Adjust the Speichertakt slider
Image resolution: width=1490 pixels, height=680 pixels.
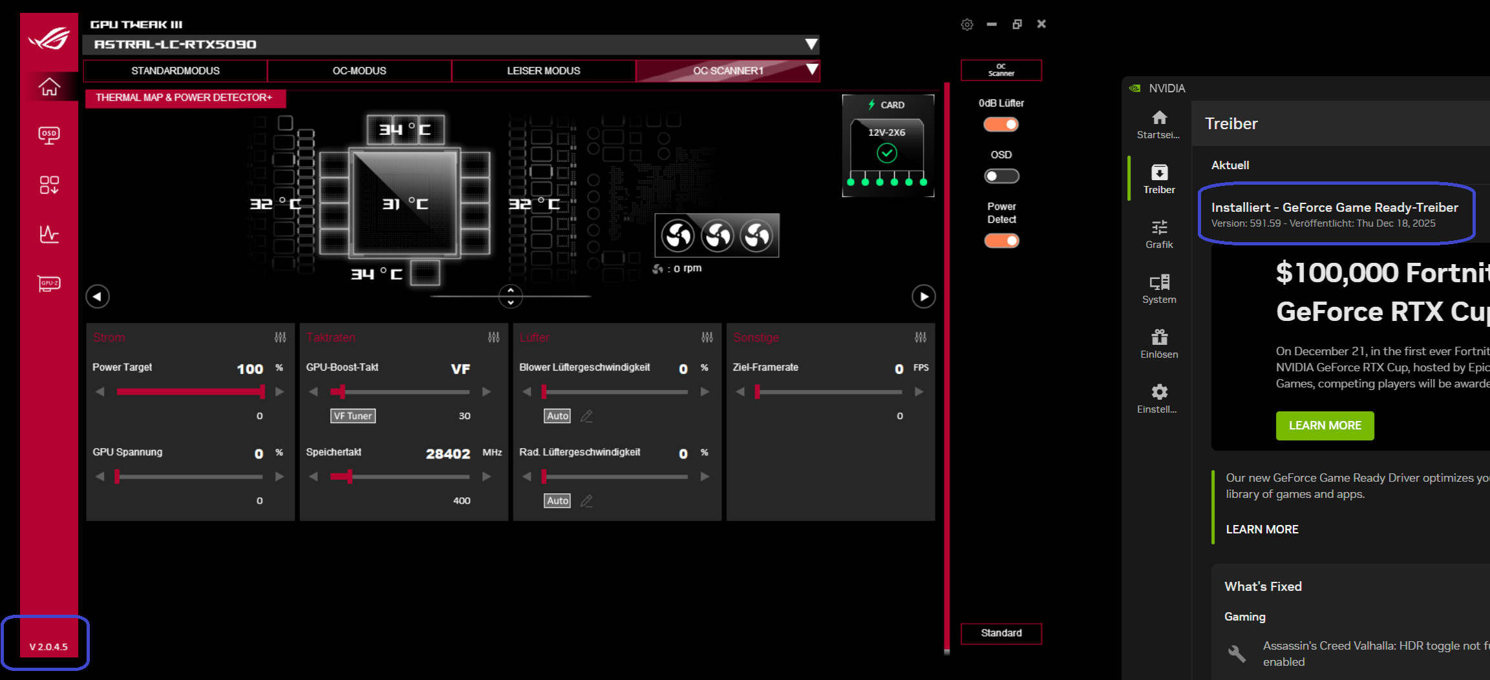[x=399, y=477]
